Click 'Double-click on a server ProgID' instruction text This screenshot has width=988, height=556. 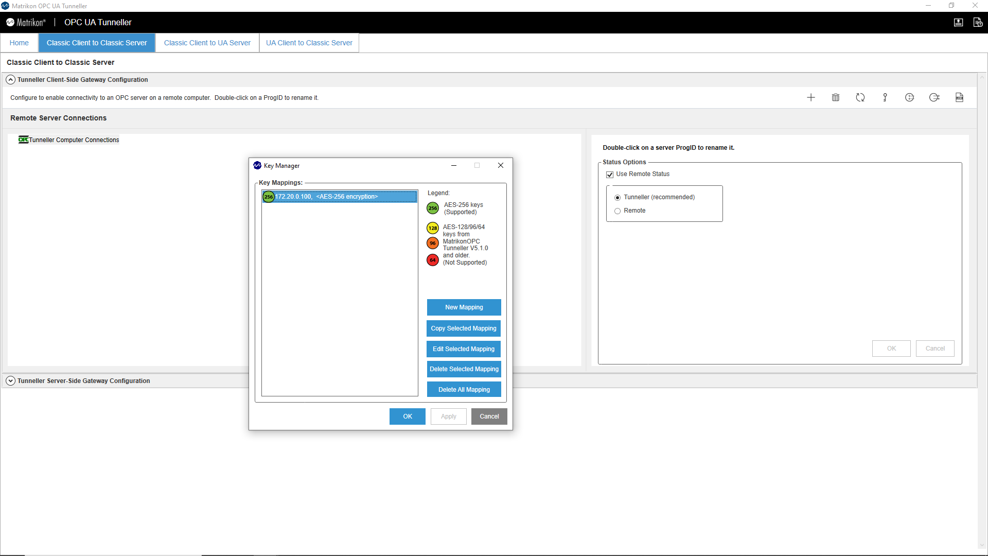[668, 148]
